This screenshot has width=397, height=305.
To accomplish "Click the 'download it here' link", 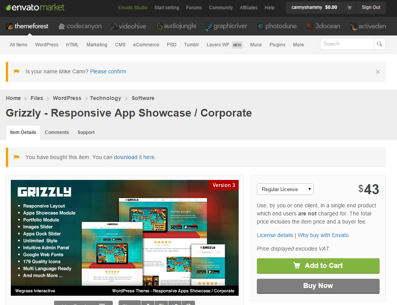I will coord(134,157).
